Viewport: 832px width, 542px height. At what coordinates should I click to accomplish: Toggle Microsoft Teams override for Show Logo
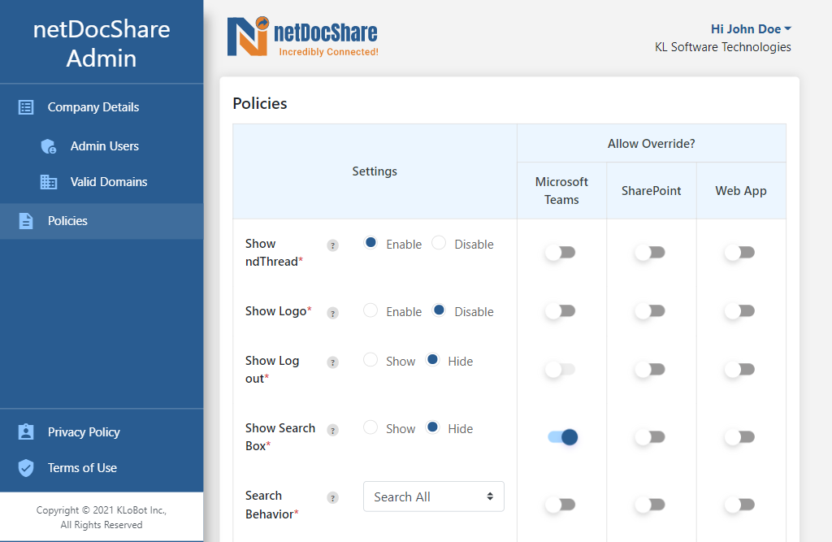561,310
